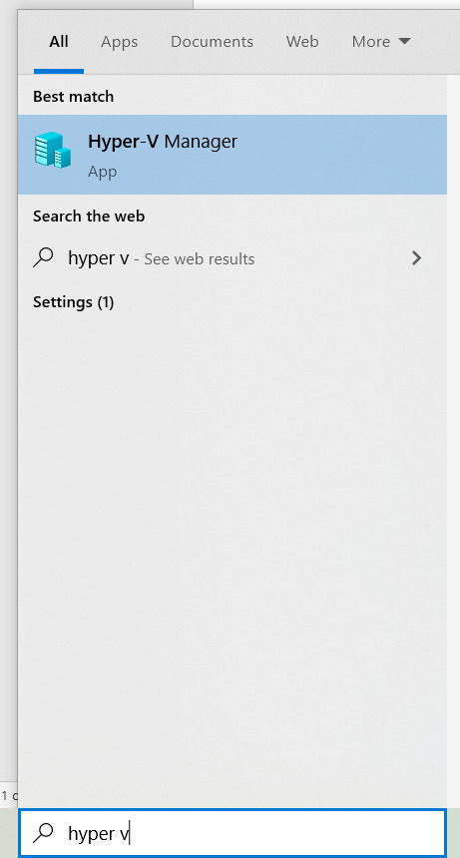Click the App label under Hyper-V Manager
The image size is (460, 858).
[103, 172]
